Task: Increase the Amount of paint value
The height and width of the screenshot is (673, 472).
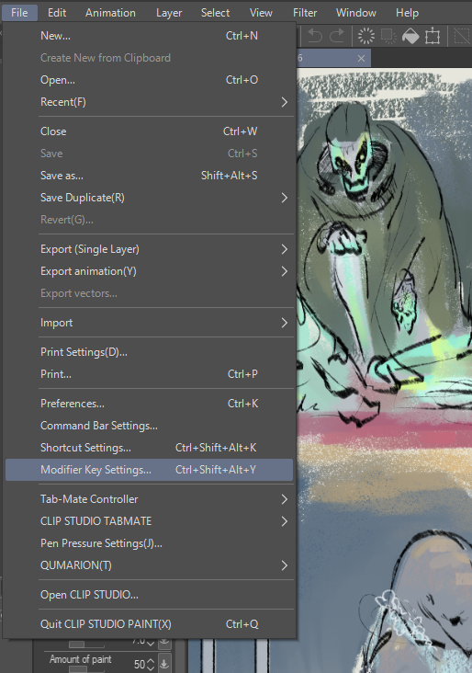Action: (151, 660)
